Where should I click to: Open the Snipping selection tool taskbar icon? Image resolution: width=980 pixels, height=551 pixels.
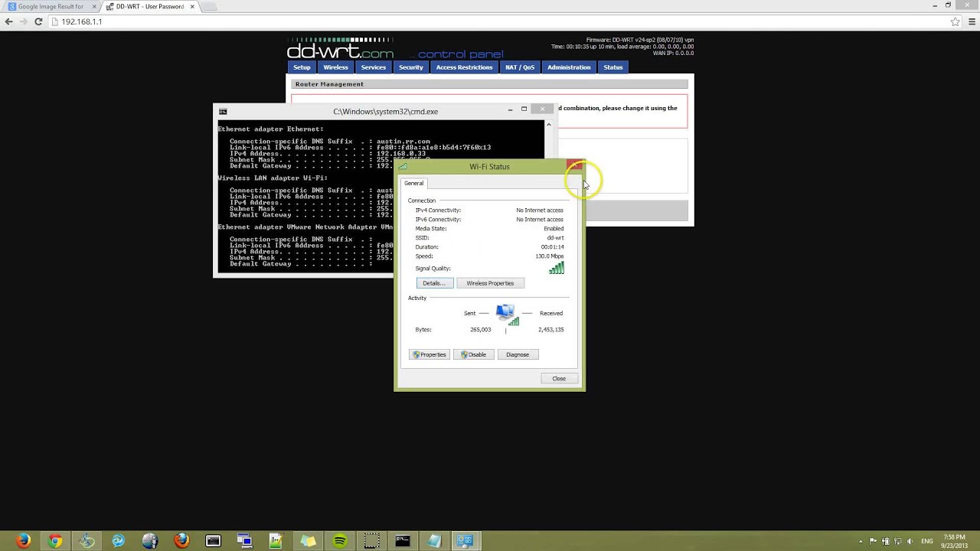coord(371,541)
